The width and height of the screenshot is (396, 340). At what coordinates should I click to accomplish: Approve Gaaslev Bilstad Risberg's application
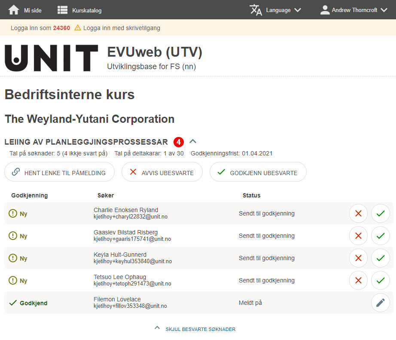point(381,236)
